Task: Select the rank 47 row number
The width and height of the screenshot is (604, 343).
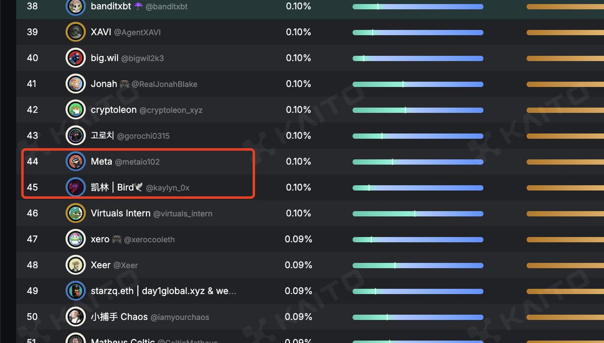Action: 32,239
